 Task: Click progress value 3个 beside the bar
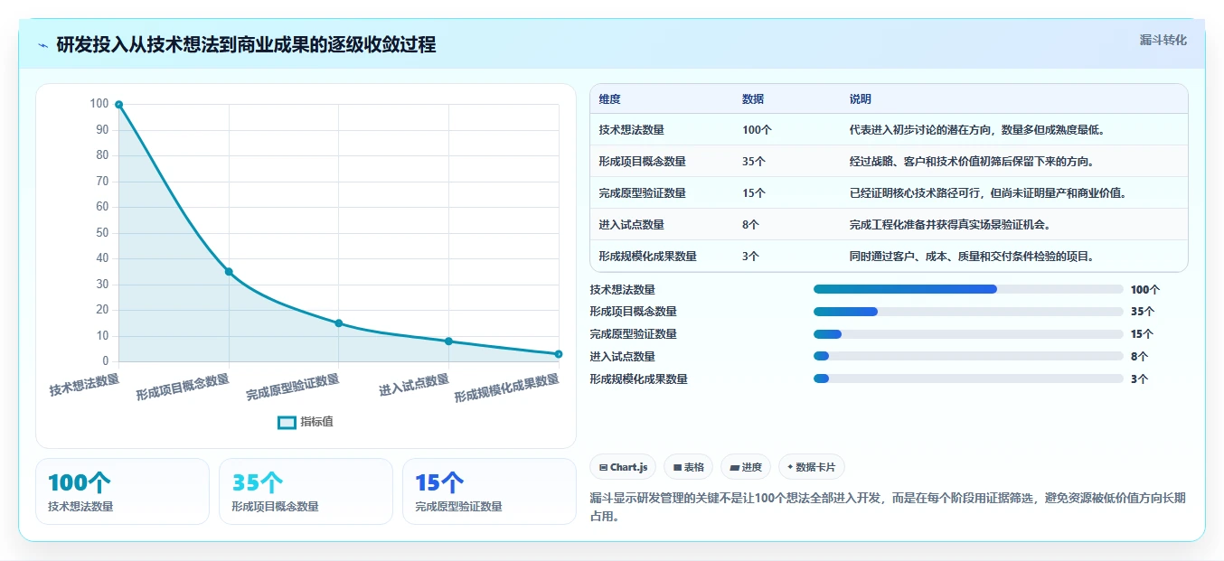1139,379
